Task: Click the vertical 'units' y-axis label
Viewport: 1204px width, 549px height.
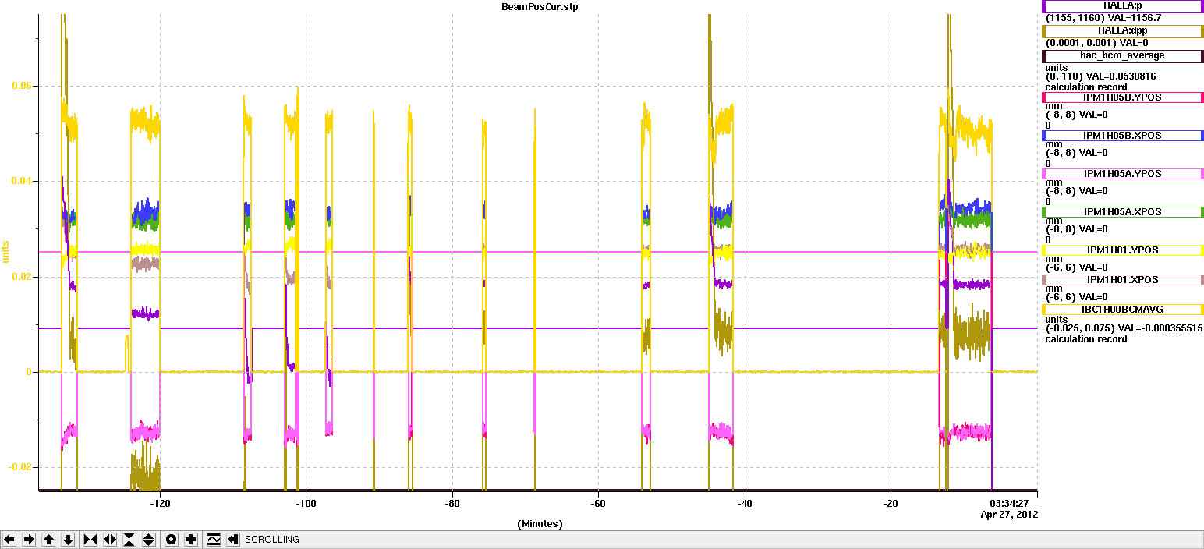Action: click(x=6, y=251)
